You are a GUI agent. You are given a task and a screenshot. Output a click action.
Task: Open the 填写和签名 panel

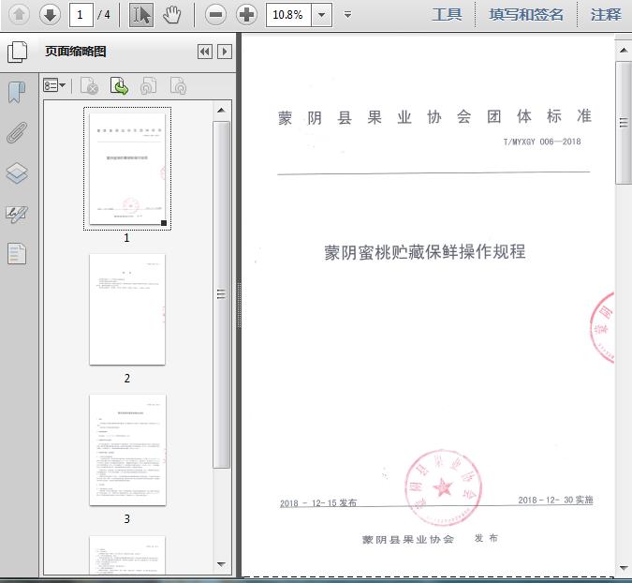point(526,15)
